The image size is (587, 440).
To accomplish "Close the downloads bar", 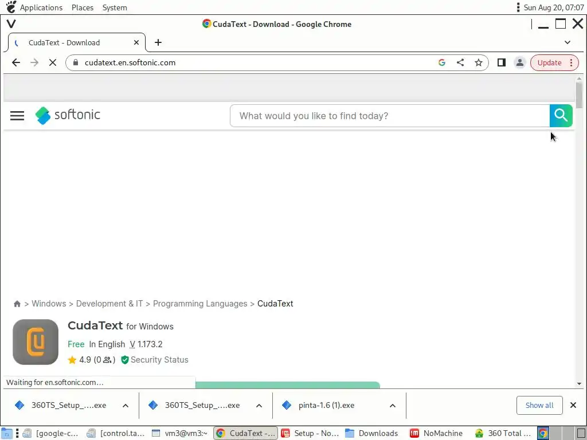I will [573, 405].
